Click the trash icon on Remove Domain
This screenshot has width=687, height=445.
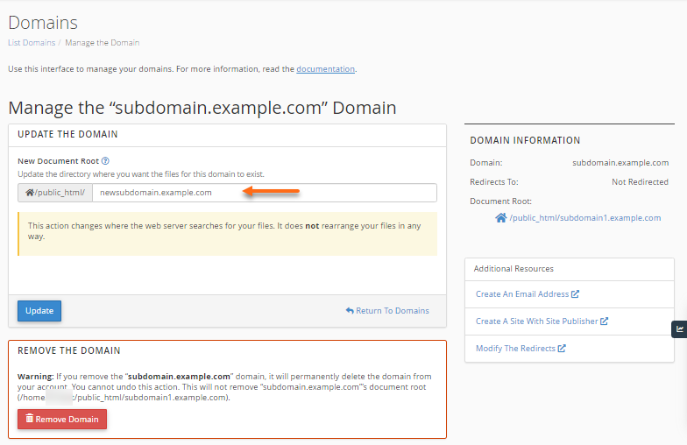point(29,420)
